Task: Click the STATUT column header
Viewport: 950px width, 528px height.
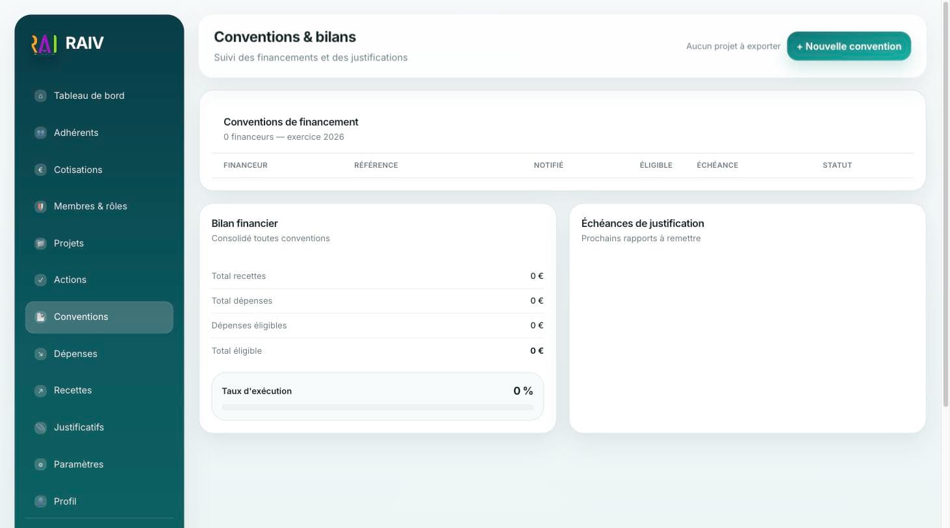Action: [837, 165]
